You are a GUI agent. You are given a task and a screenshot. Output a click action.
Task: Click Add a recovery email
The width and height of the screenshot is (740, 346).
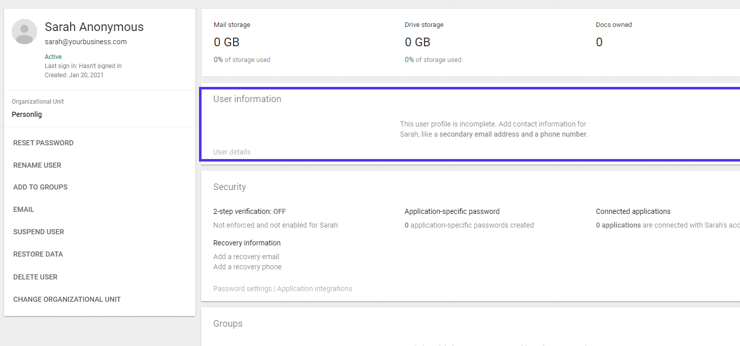click(x=246, y=256)
